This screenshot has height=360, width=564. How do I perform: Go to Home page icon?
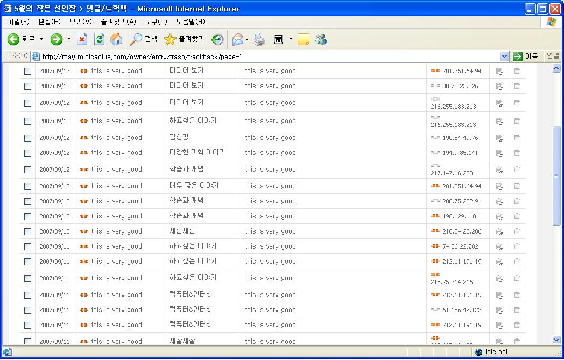click(x=116, y=39)
